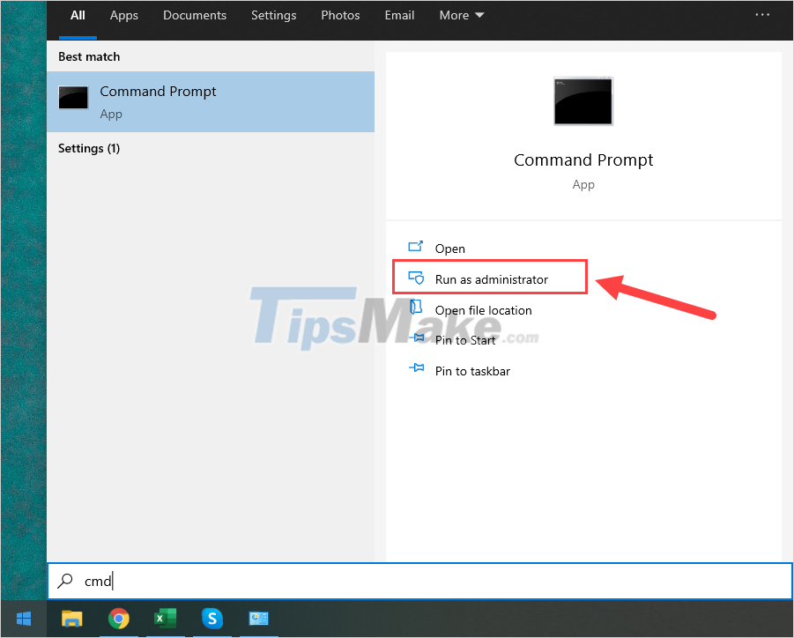Expand the Settings (1) results section
The width and height of the screenshot is (794, 638).
coord(88,148)
